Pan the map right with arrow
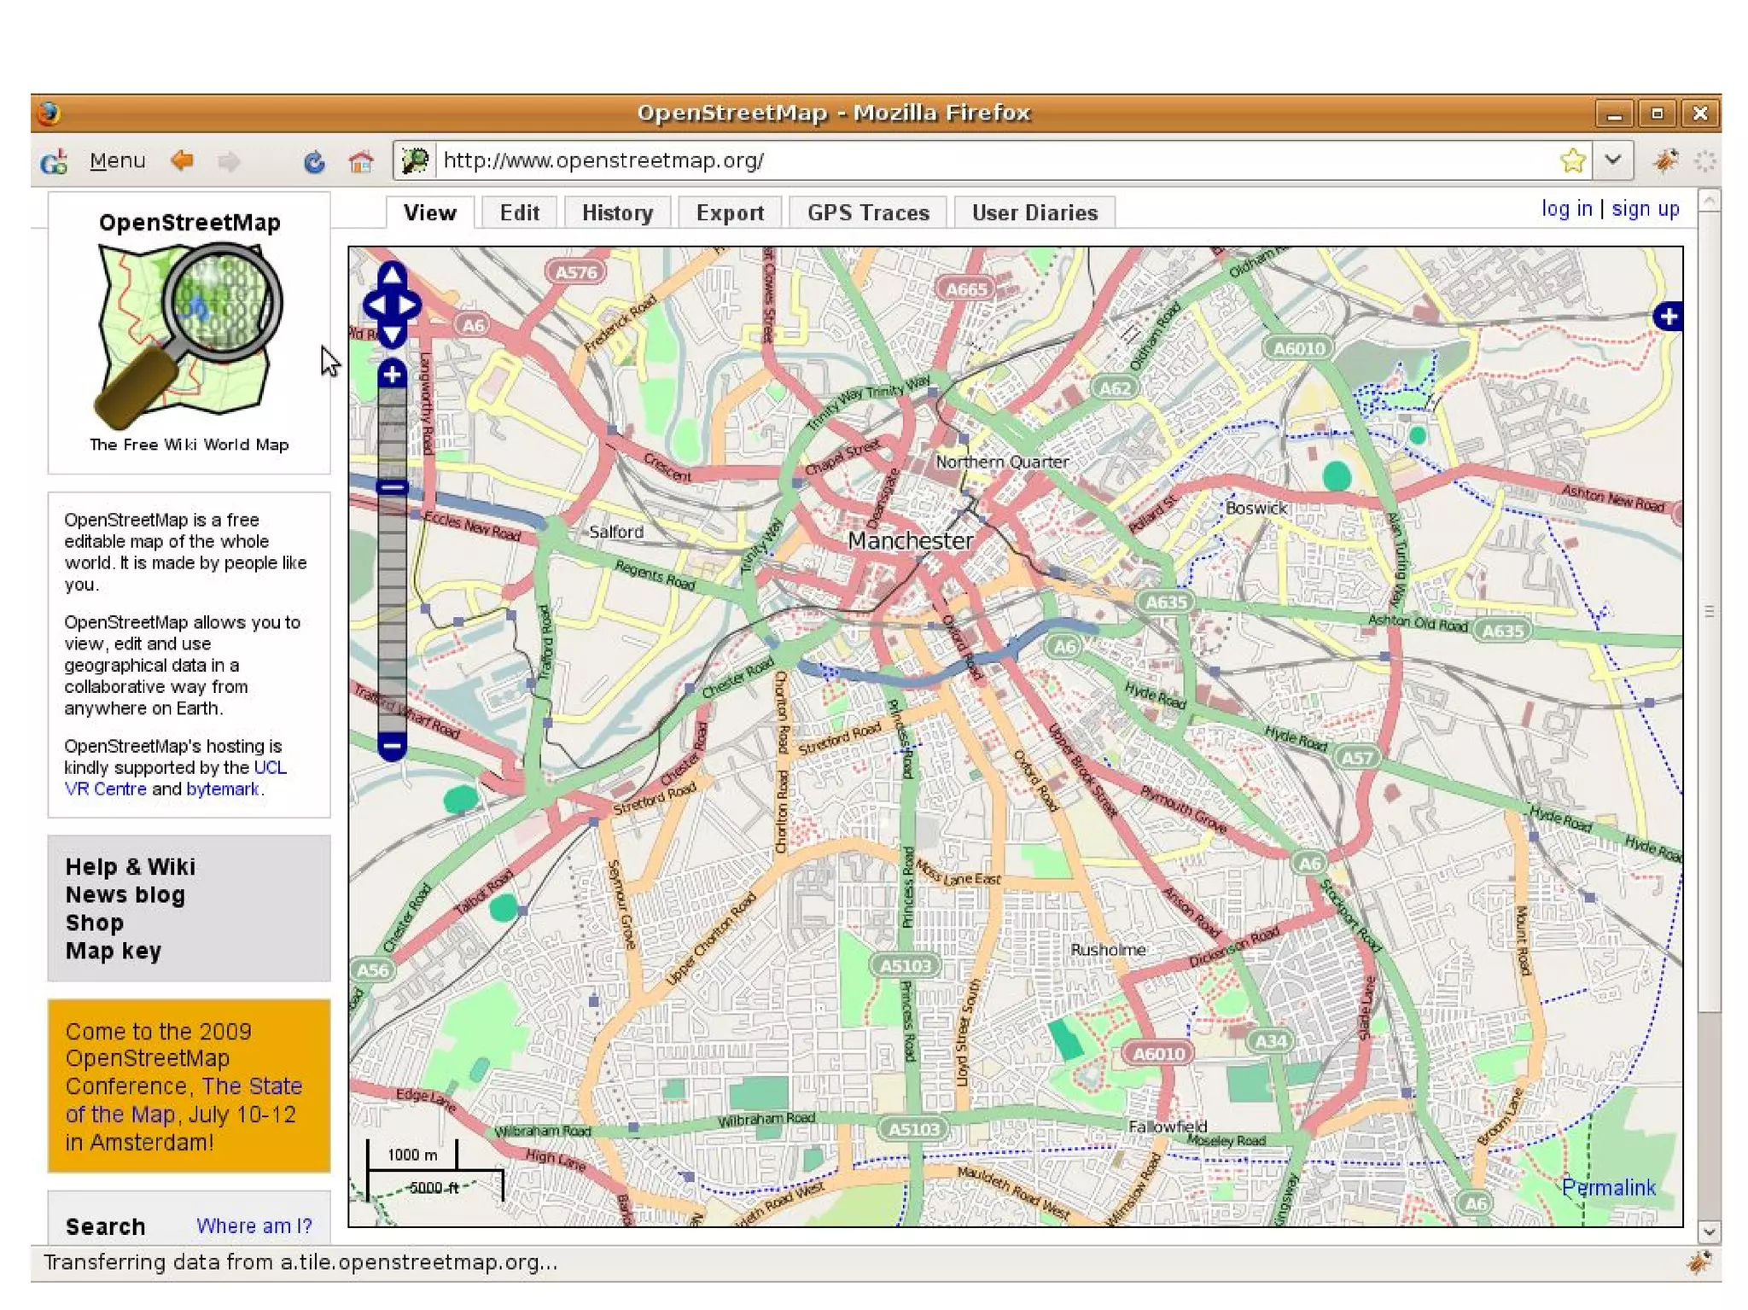This screenshot has height=1310, width=1748. (x=408, y=305)
